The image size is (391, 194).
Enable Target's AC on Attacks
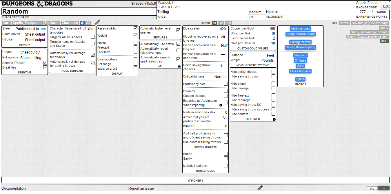point(92,37)
